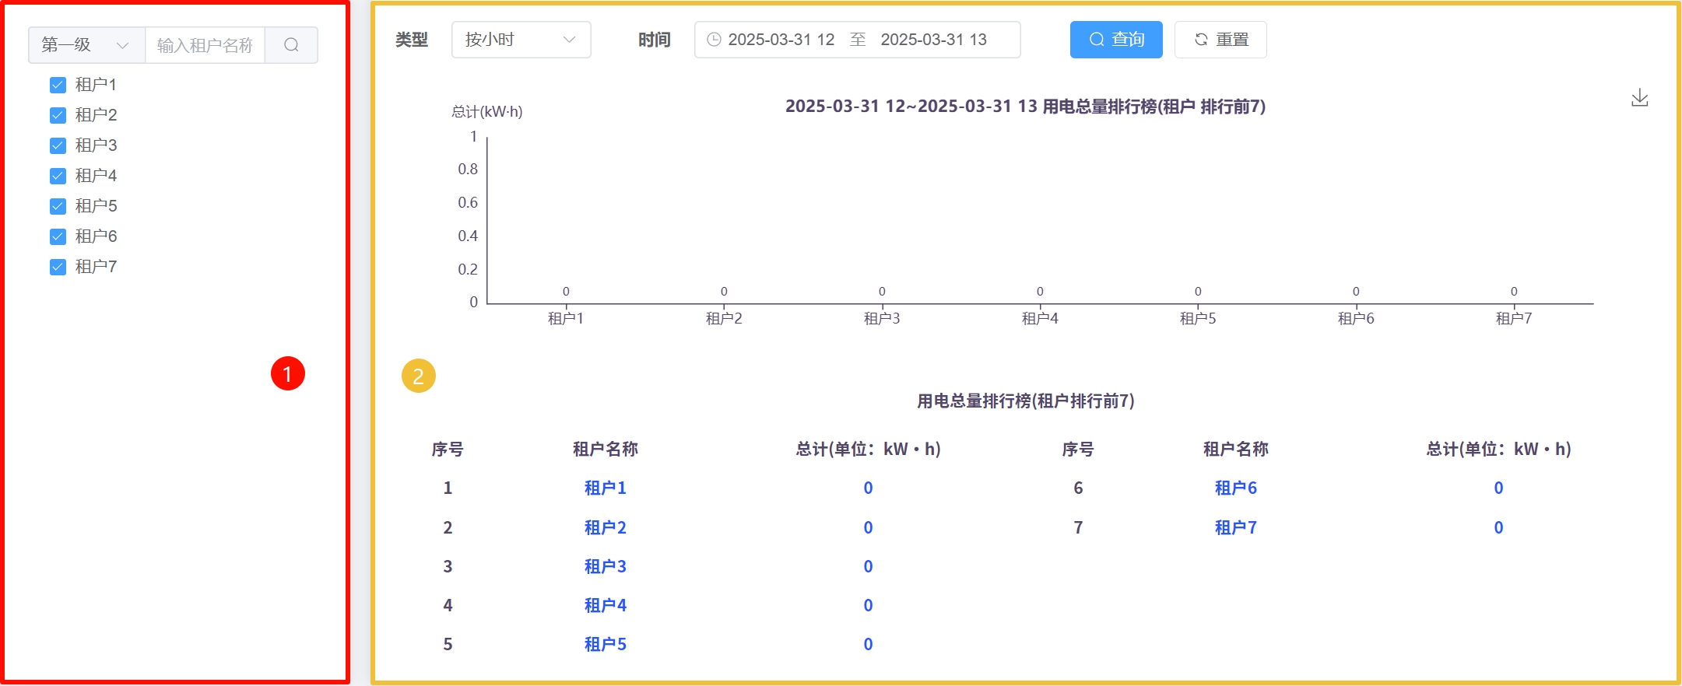Image resolution: width=1682 pixels, height=686 pixels.
Task: Open the 租户1 link in ranking table
Action: [x=605, y=488]
